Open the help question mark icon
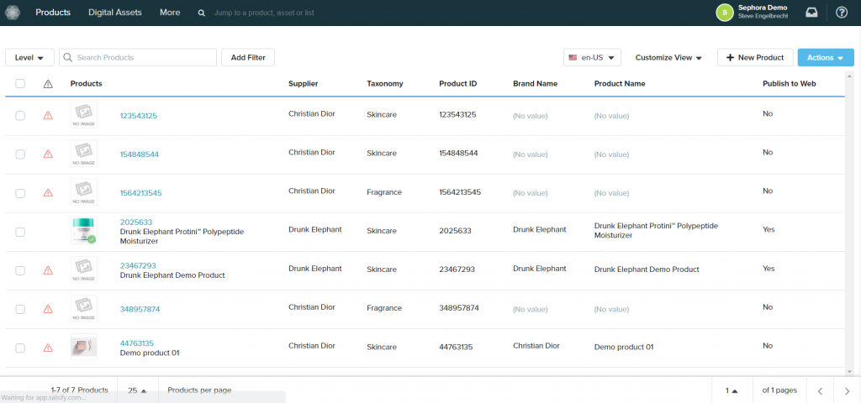This screenshot has height=403, width=861. click(842, 13)
